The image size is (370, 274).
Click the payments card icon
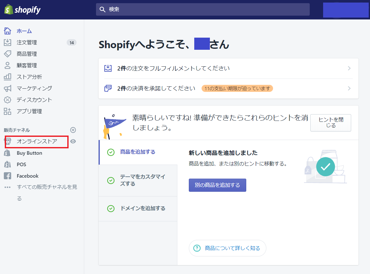pyautogui.click(x=108, y=88)
